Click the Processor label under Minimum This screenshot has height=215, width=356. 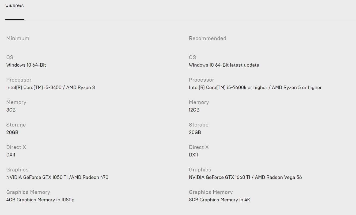[19, 80]
